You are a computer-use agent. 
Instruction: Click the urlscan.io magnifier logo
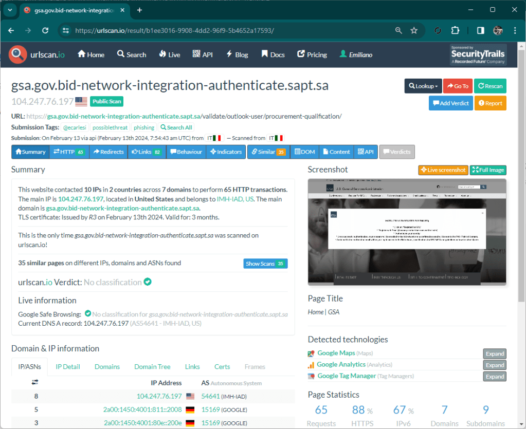[18, 54]
